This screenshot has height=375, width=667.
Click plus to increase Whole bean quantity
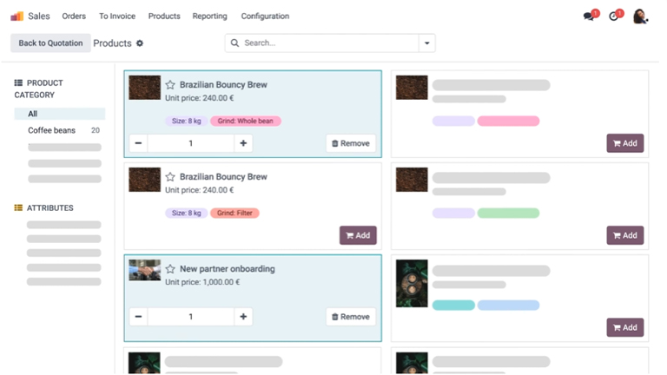tap(243, 143)
